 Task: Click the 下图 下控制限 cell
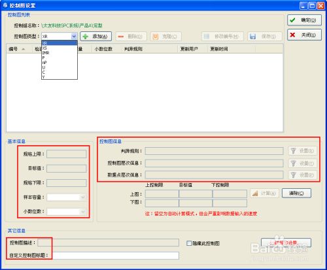point(230,203)
